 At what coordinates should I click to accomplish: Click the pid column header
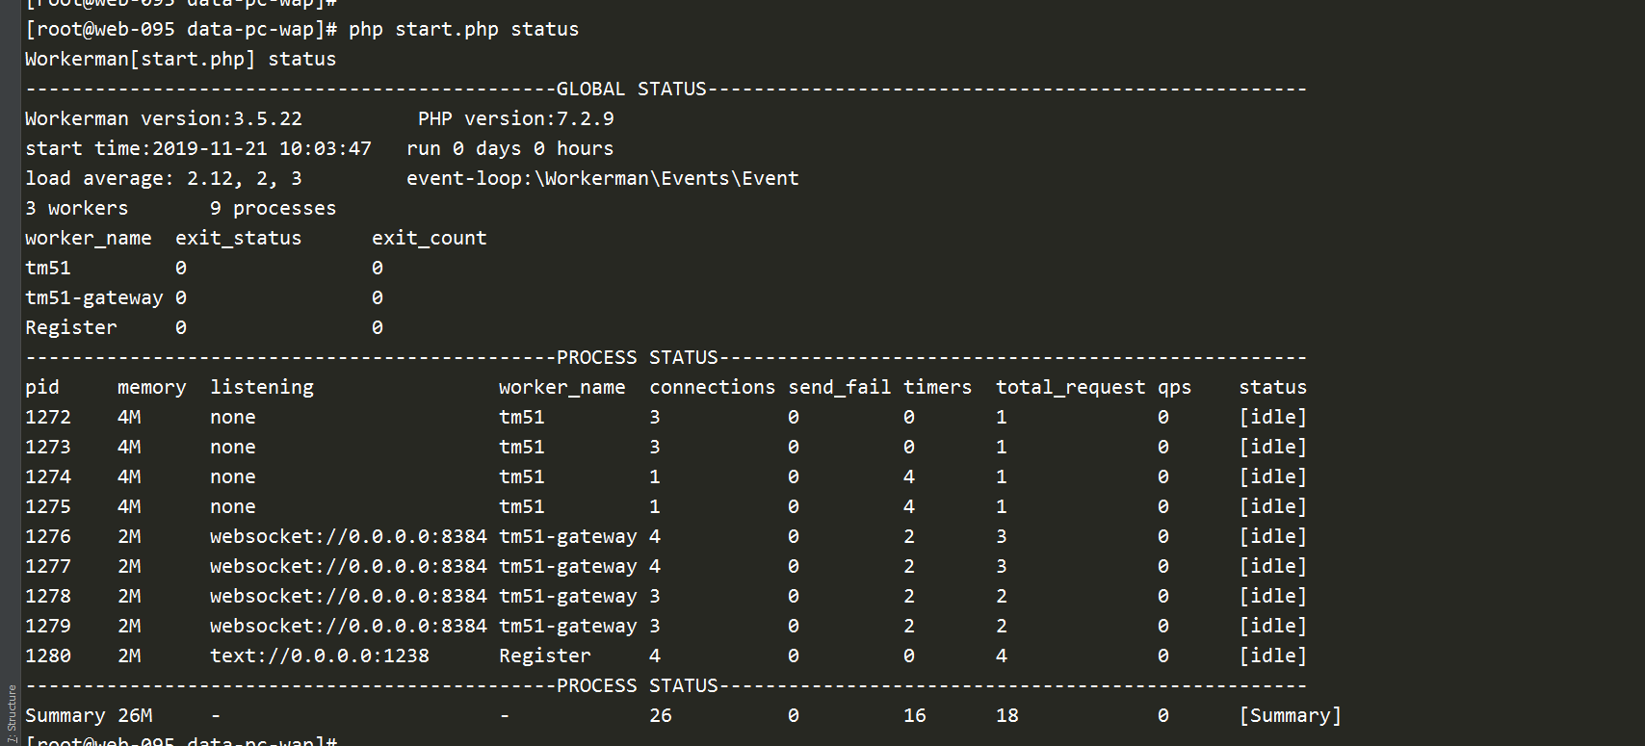click(x=41, y=387)
